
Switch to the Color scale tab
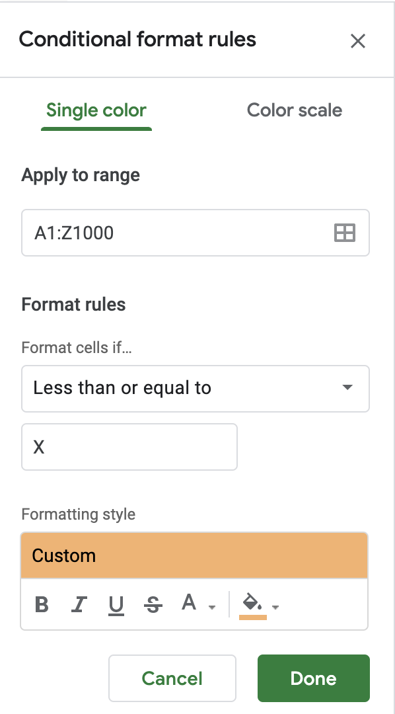(294, 110)
